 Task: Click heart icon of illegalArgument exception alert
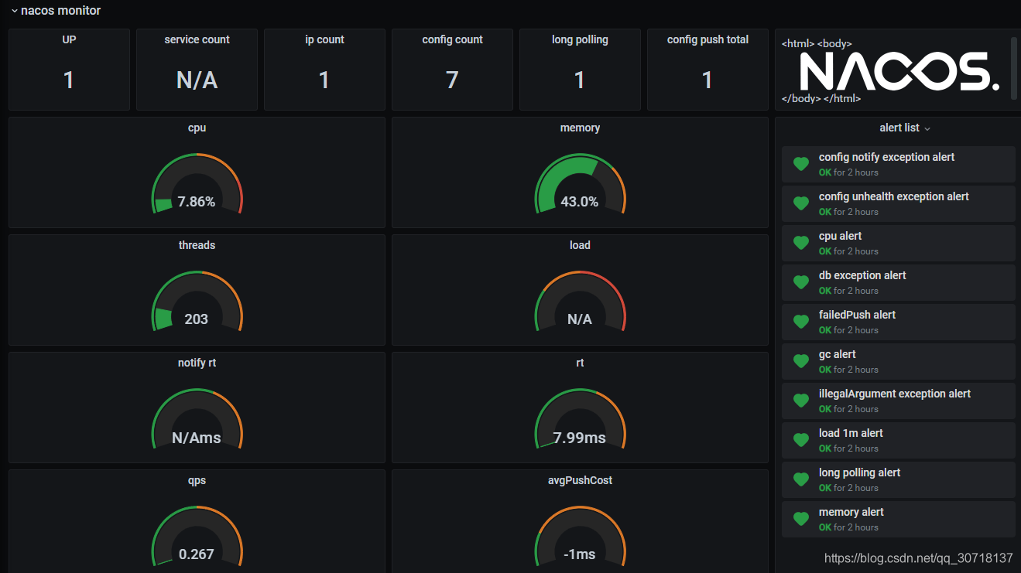point(801,401)
